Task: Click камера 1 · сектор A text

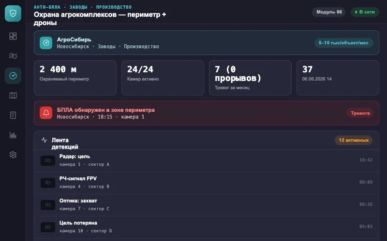Action: coord(84,164)
